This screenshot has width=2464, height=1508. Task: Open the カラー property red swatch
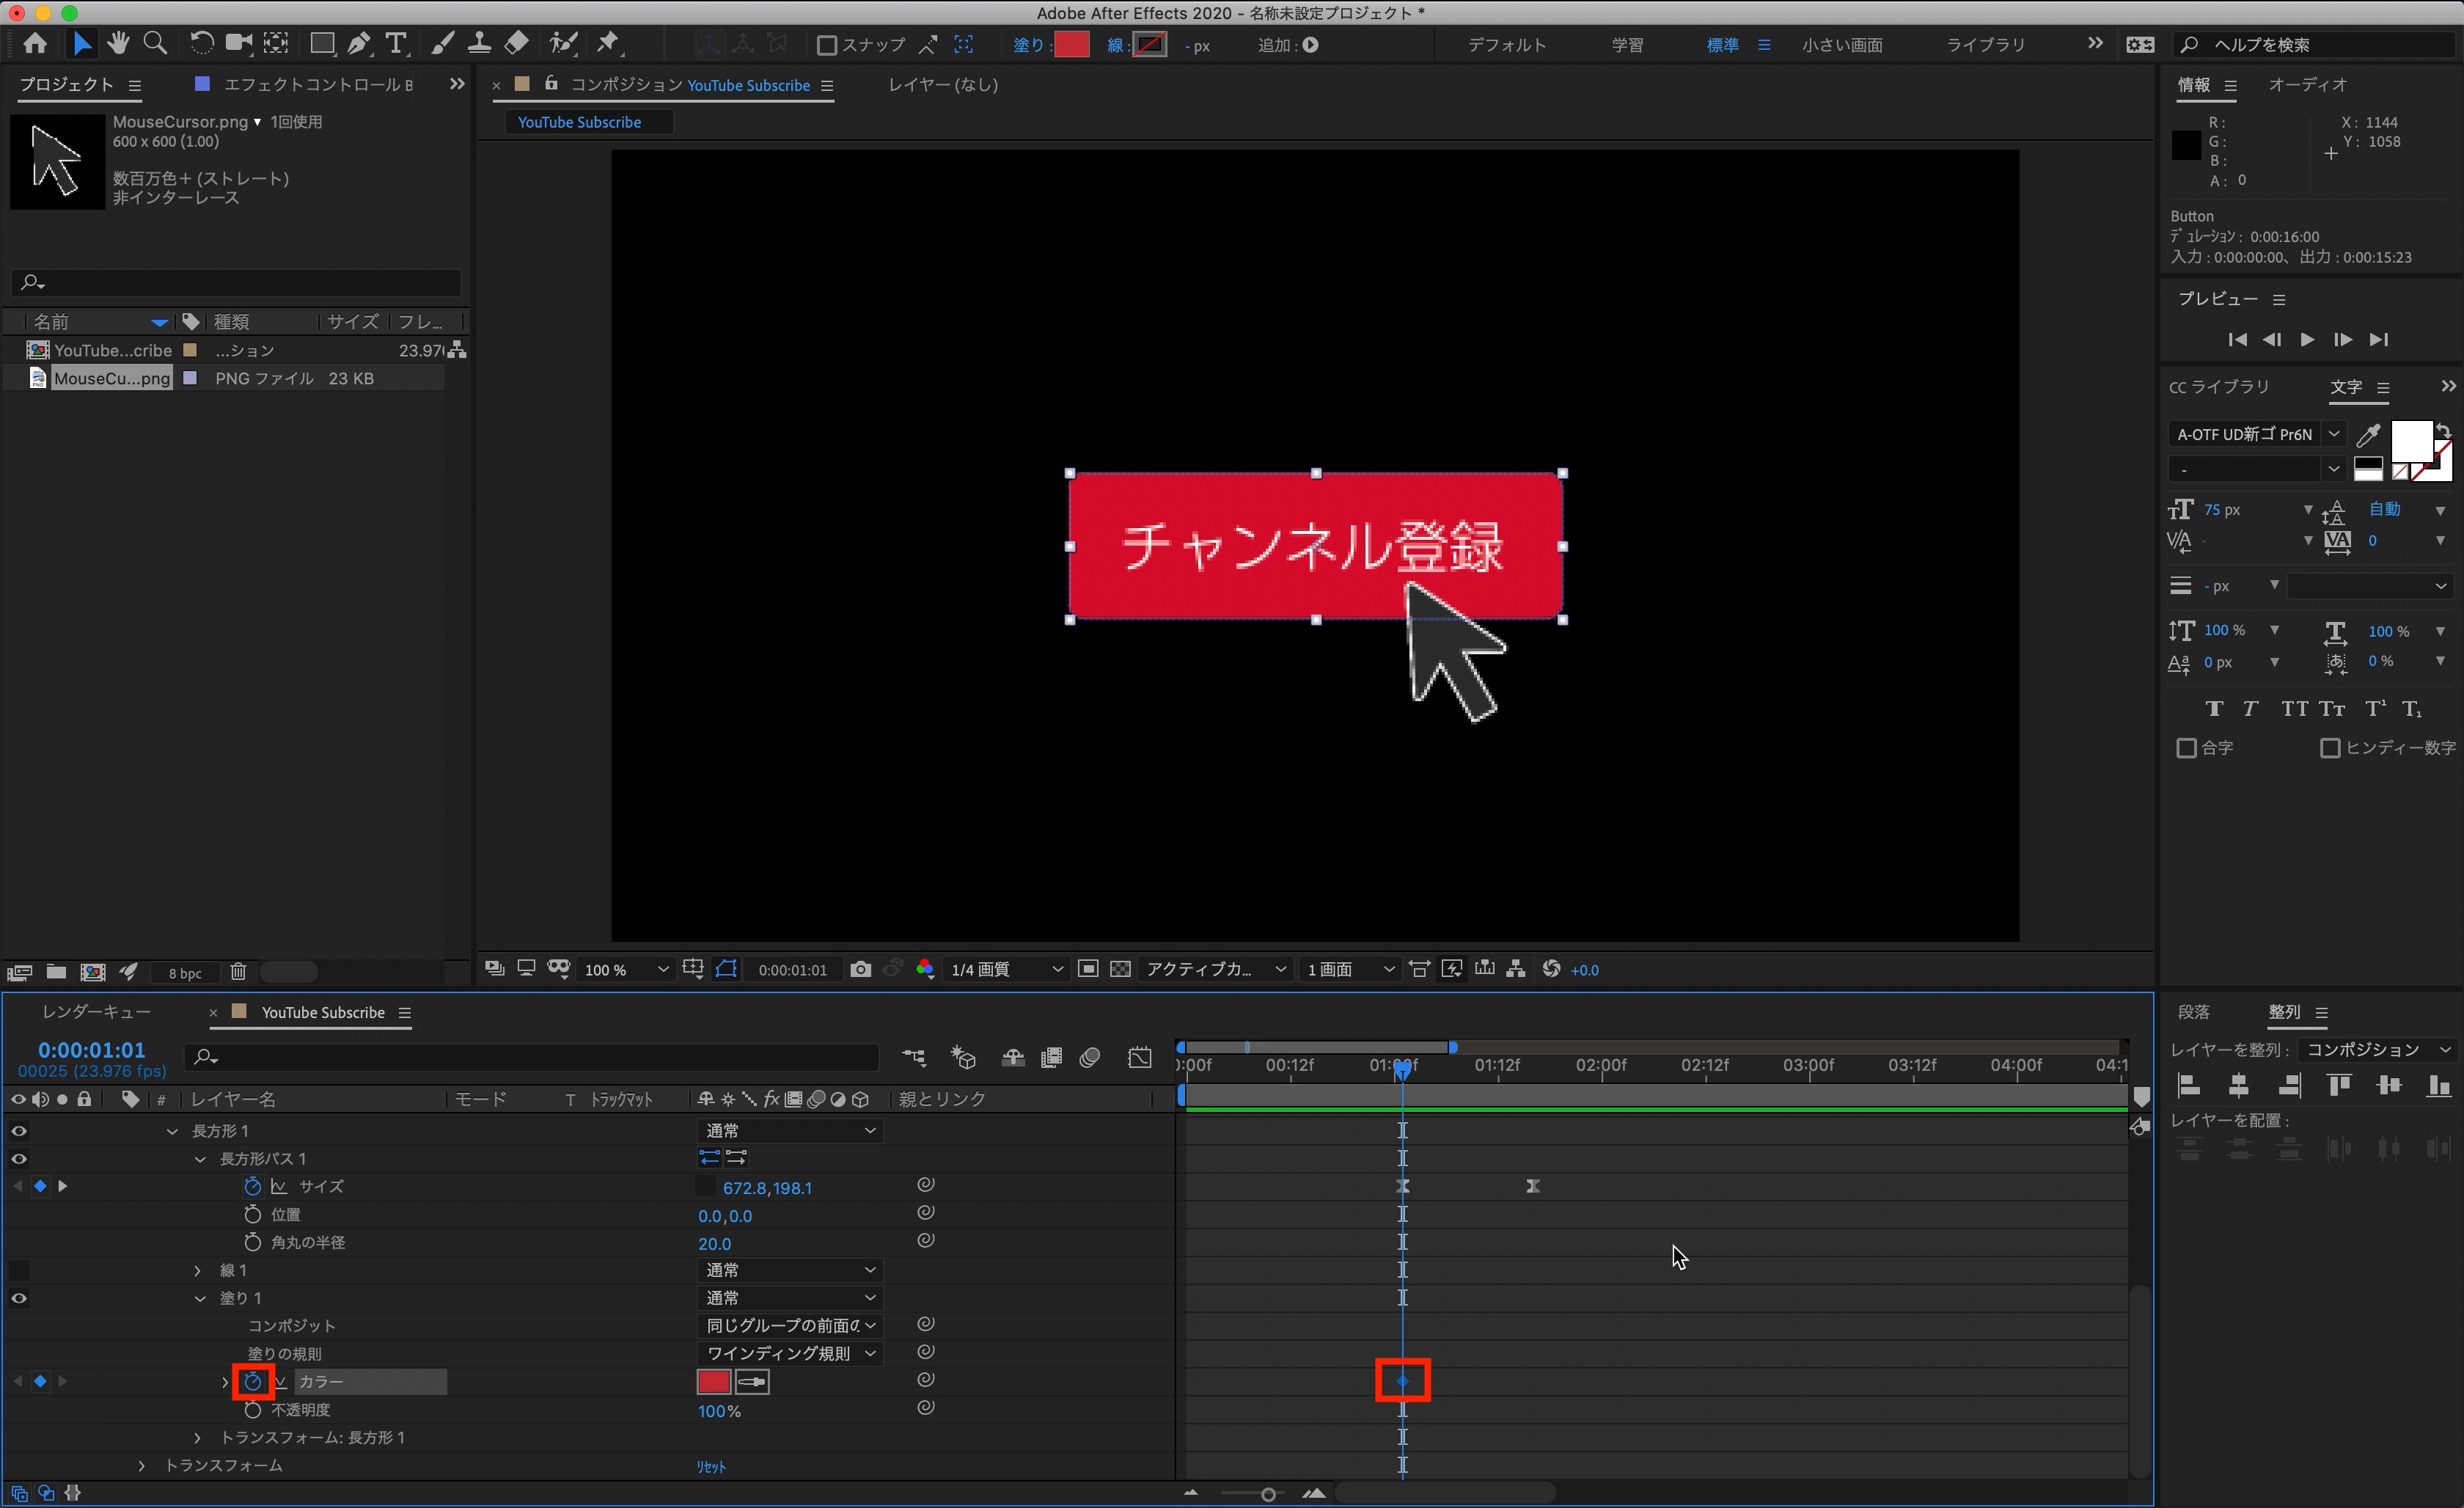click(713, 1381)
